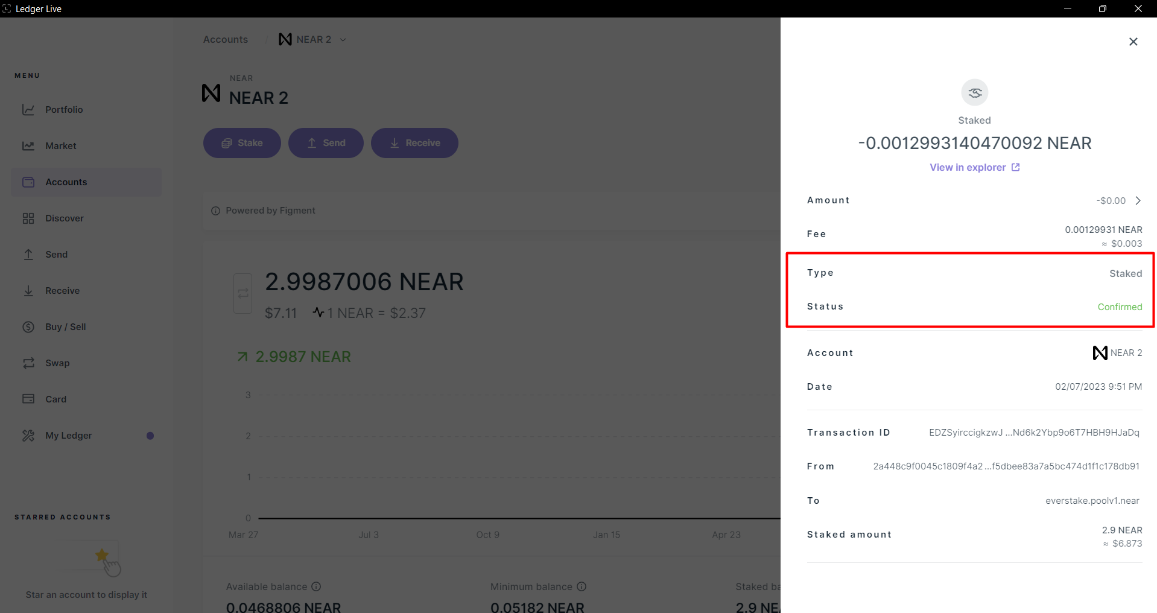The width and height of the screenshot is (1157, 613).
Task: Click the -0.0012993140470092 NEAR amount heading
Action: point(975,143)
